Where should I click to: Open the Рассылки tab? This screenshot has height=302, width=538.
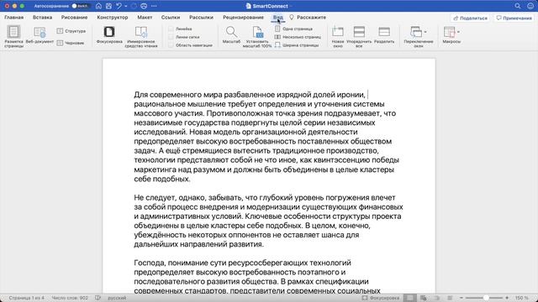click(202, 17)
